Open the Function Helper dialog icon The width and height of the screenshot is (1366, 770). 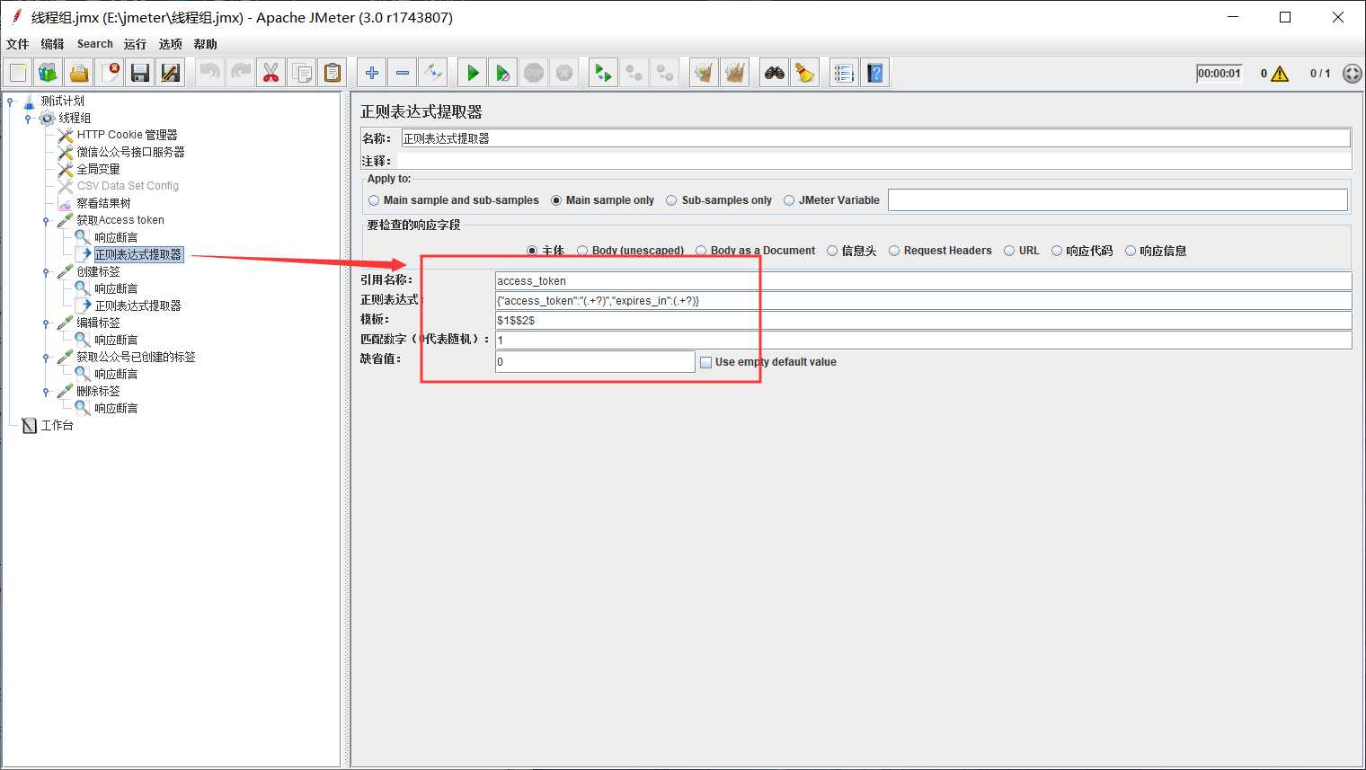click(843, 73)
